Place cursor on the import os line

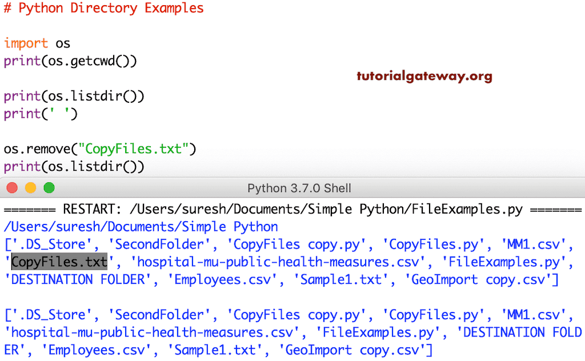(x=37, y=43)
